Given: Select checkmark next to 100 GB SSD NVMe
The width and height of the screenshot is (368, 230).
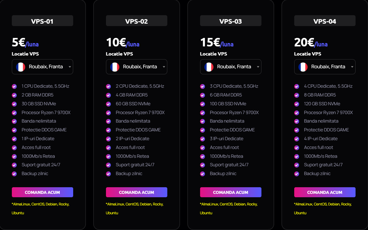Looking at the screenshot, I should tap(203, 104).
